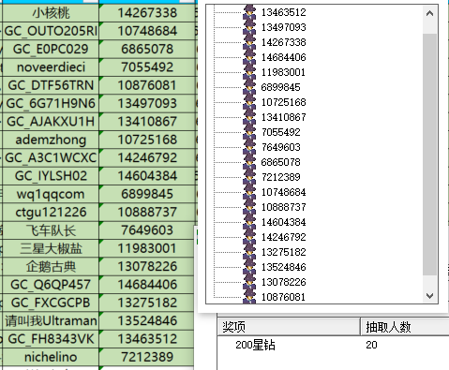Click the user icon beside 10876081 in list
Screen dimensions: 449x370
[x=249, y=296]
